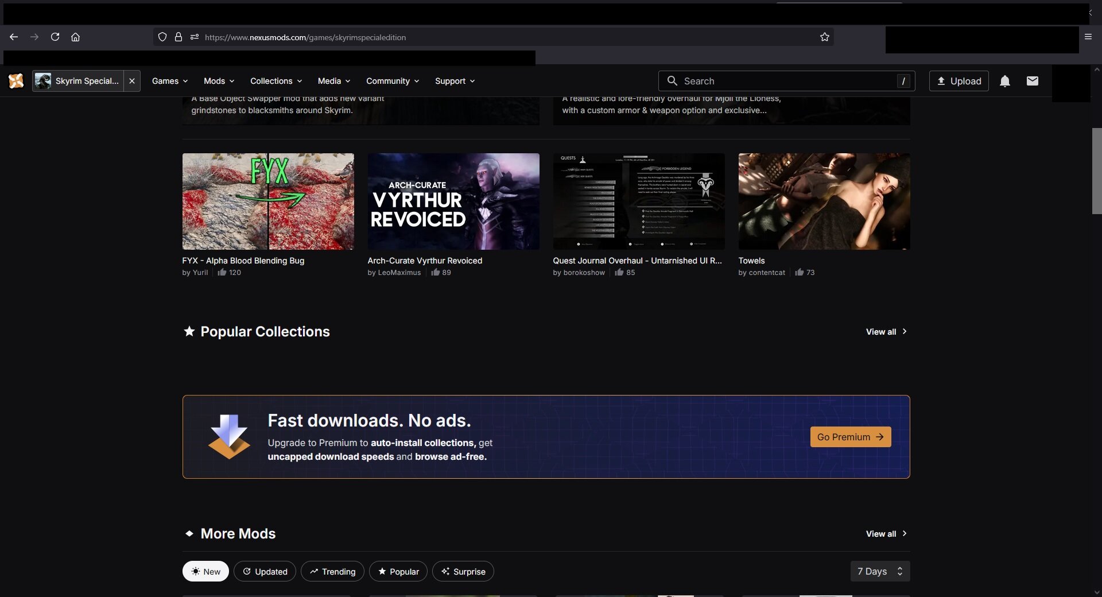Reload the current page
Screen dimensions: 1102x597
[55, 37]
